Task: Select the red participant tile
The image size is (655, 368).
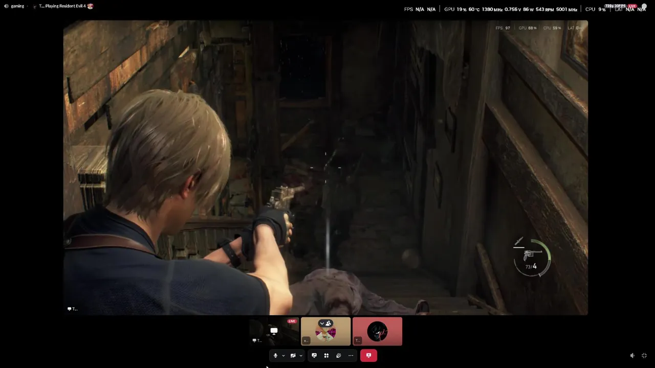Action: tap(378, 331)
